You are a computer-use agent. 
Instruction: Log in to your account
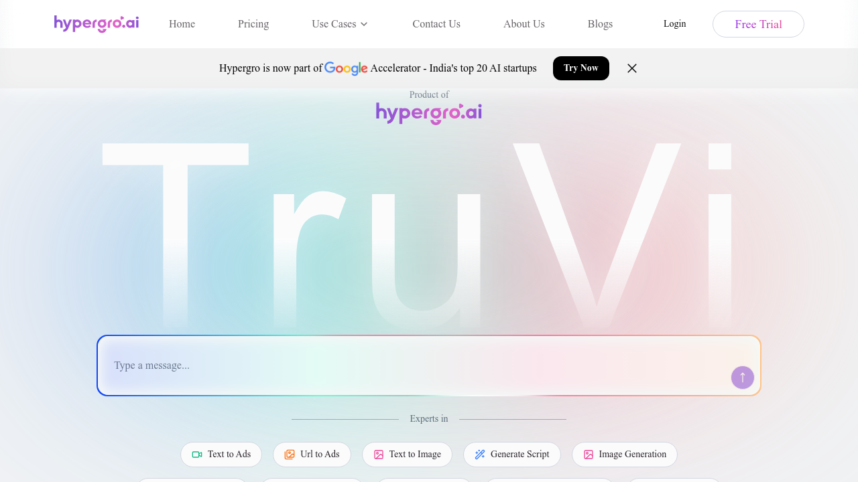pos(674,23)
